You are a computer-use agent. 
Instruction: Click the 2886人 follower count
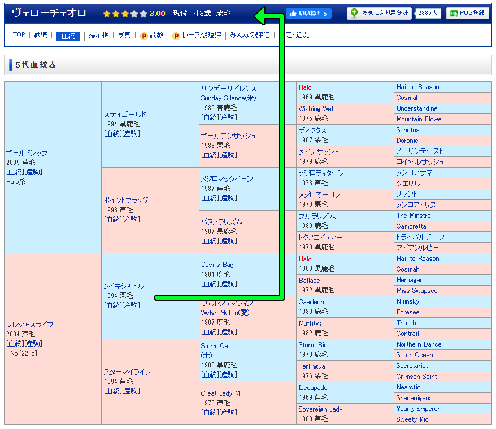click(x=428, y=13)
